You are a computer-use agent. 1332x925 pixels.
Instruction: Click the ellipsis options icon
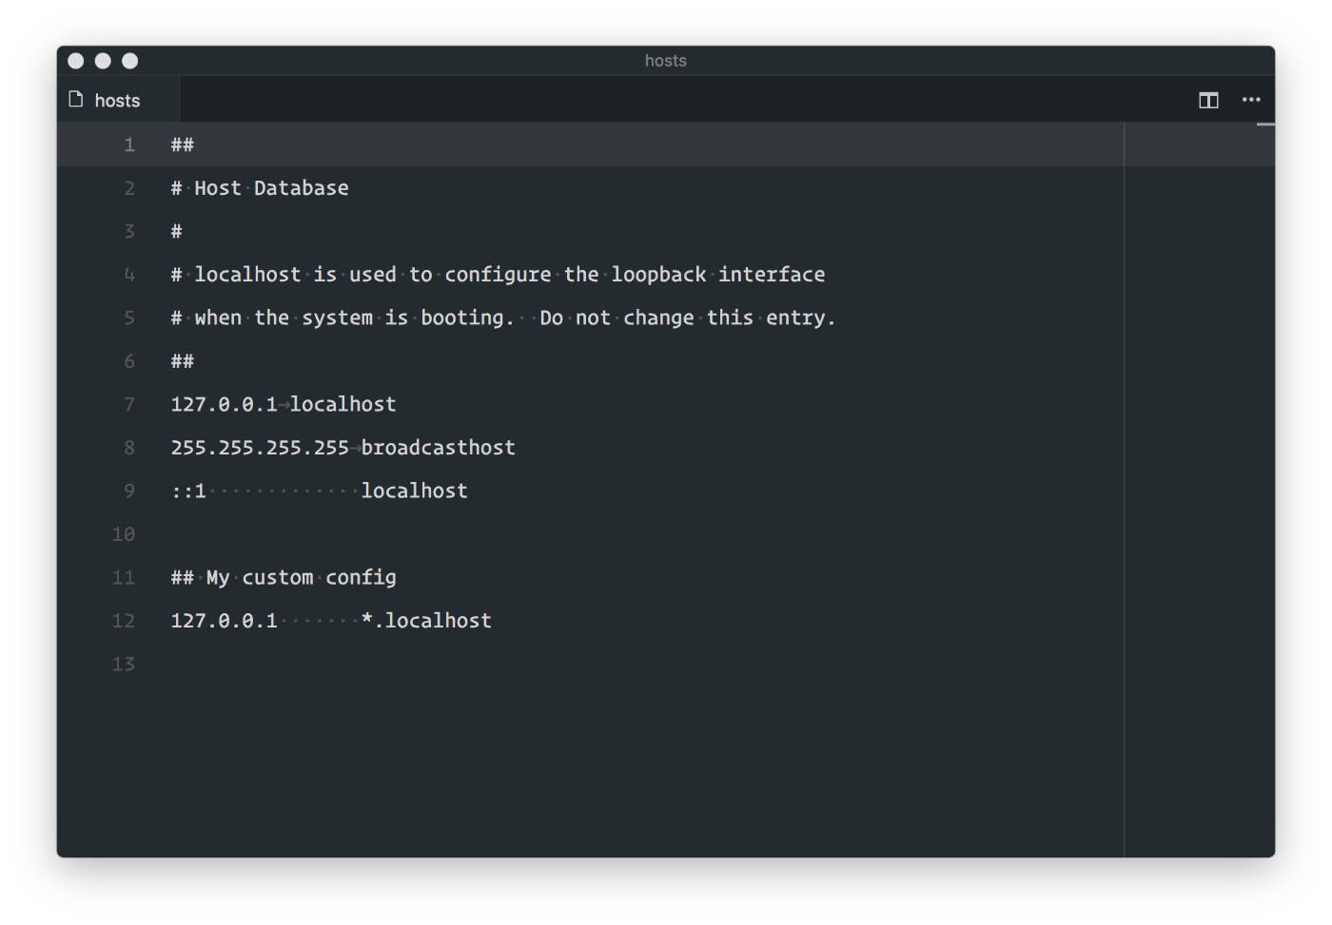(1251, 99)
